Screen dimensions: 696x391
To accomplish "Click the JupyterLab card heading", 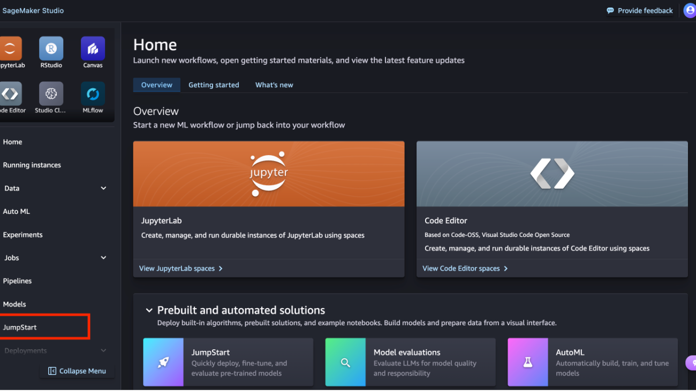I will [x=162, y=221].
